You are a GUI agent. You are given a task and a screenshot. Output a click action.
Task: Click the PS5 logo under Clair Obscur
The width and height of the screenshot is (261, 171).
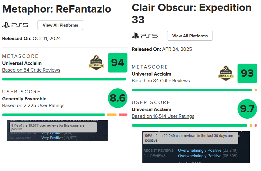point(145,36)
